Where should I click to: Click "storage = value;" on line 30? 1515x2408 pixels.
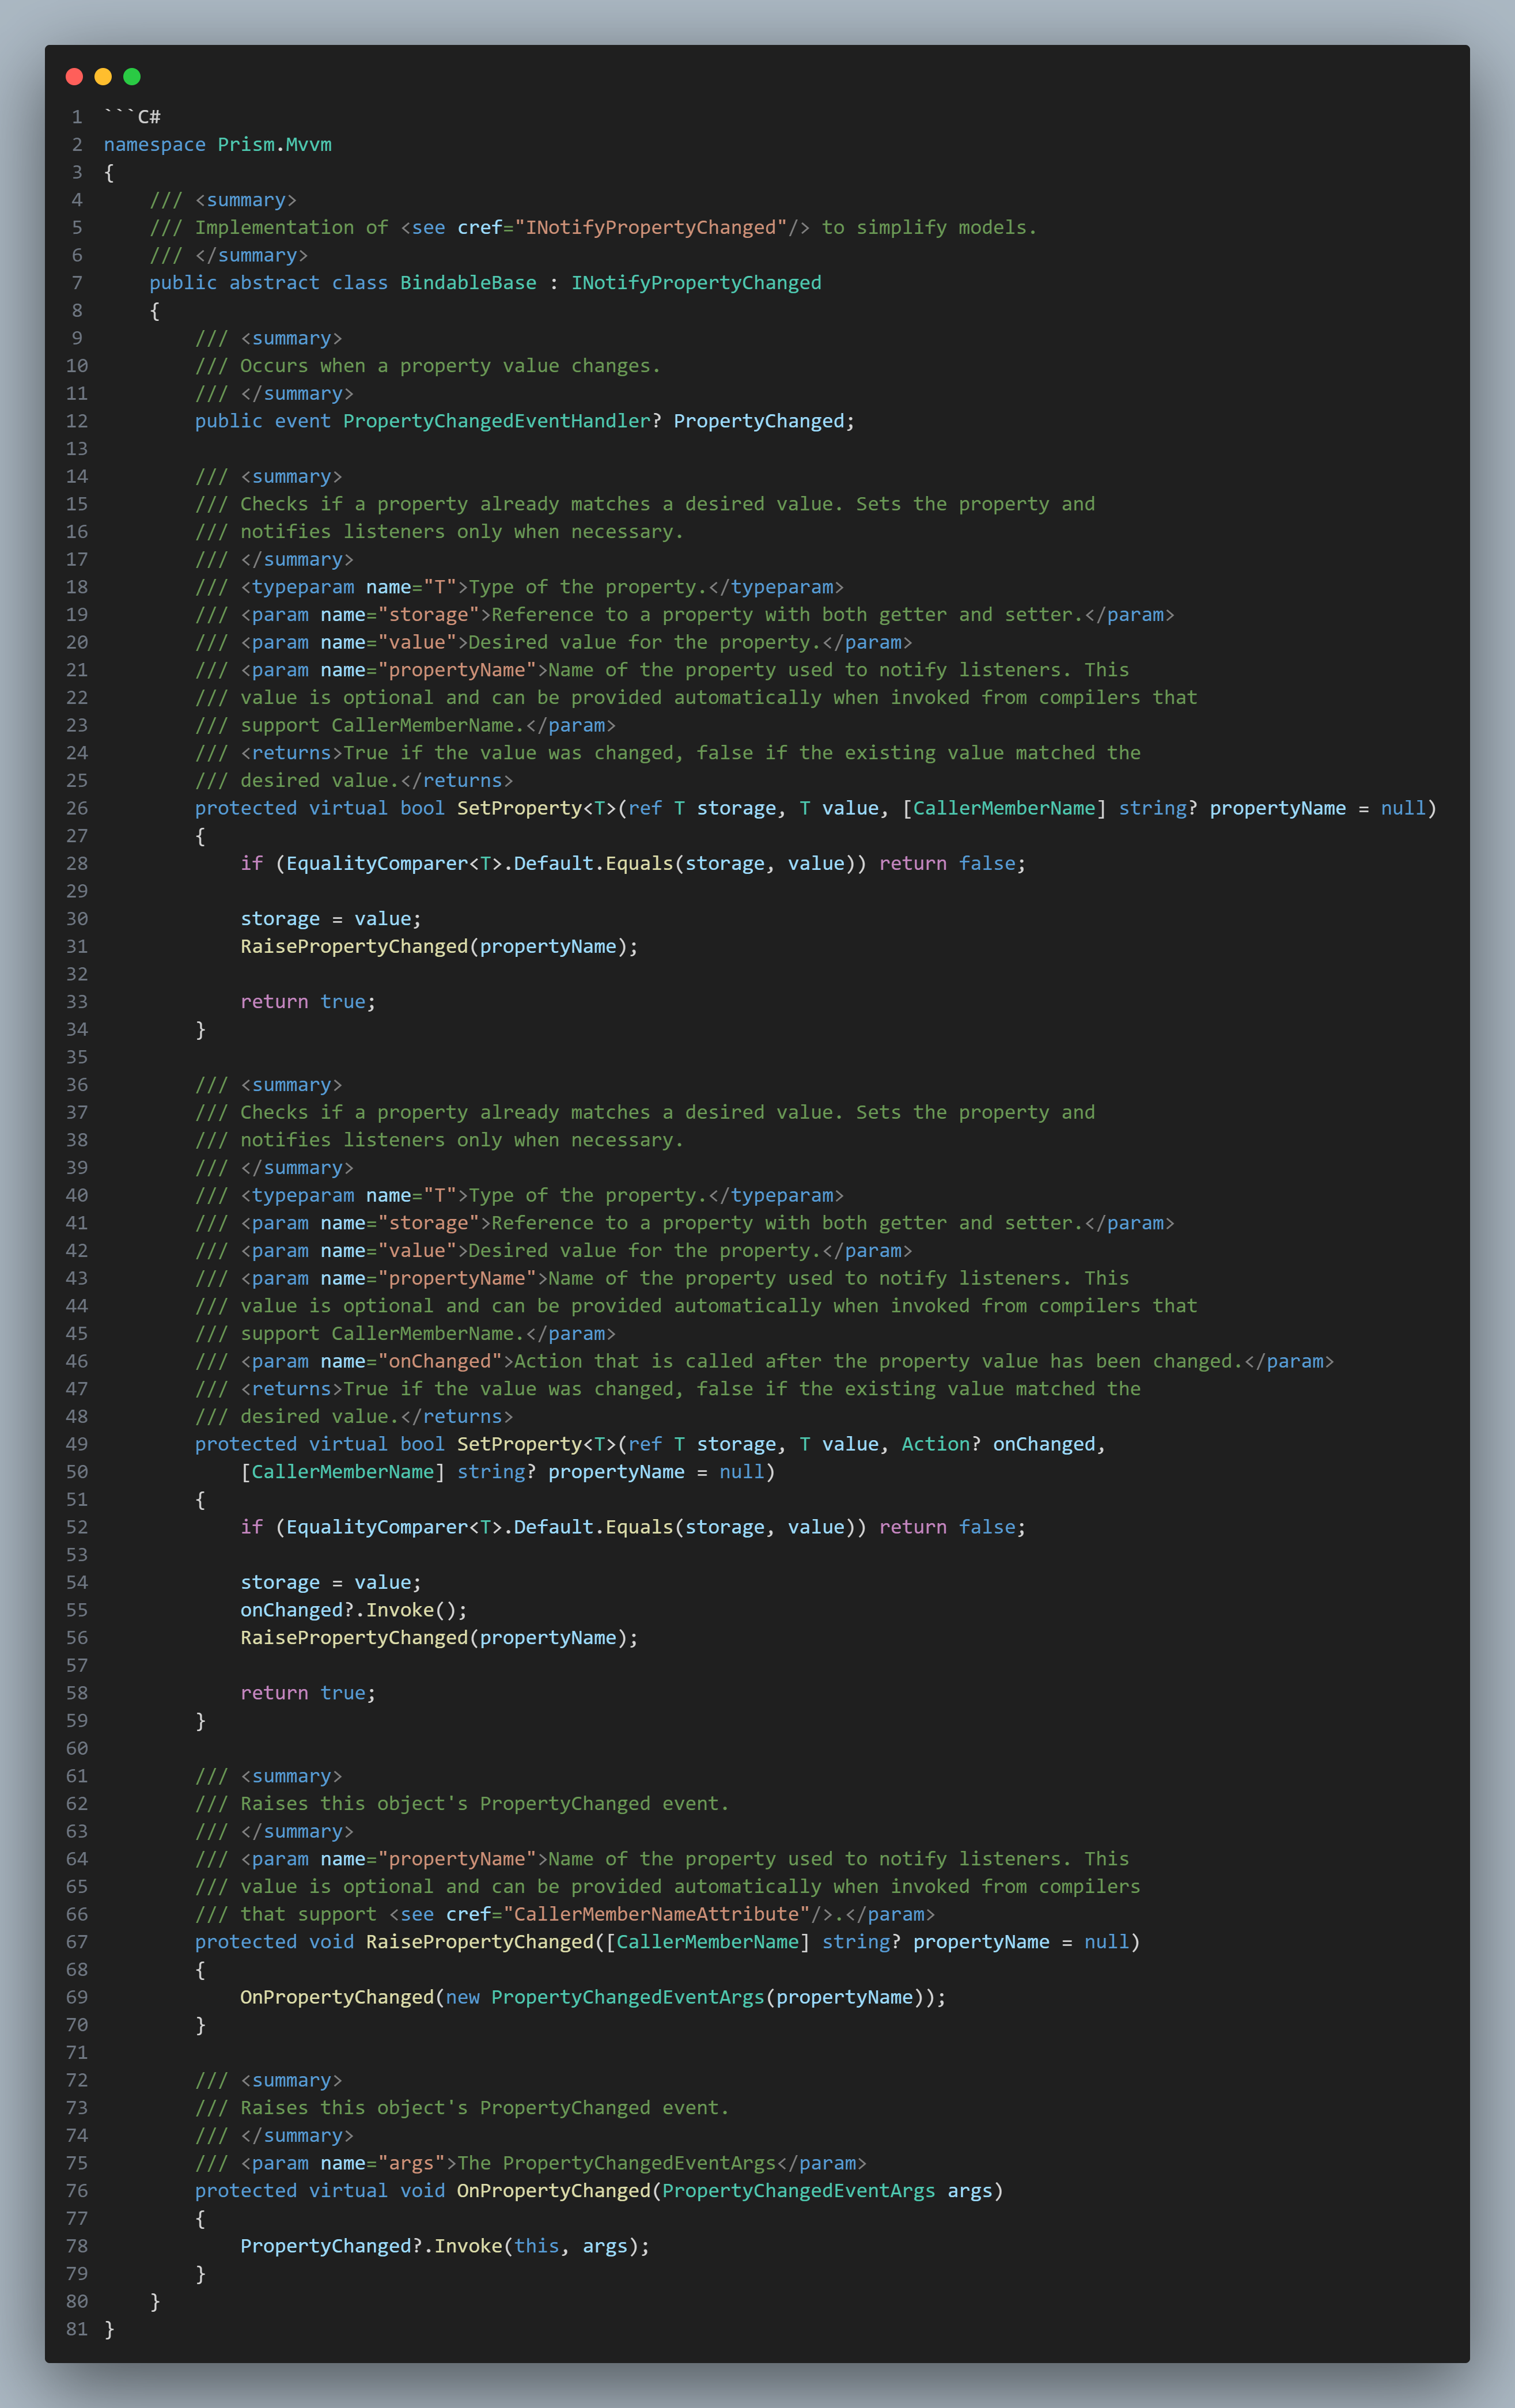click(x=331, y=919)
